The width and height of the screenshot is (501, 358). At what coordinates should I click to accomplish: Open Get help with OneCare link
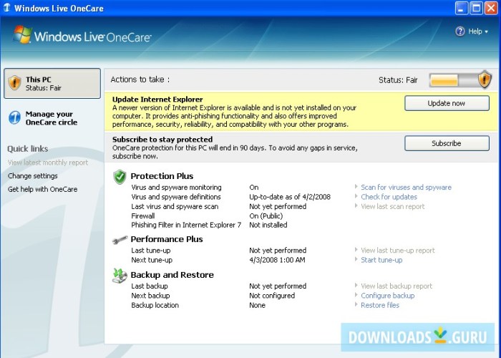pos(42,189)
